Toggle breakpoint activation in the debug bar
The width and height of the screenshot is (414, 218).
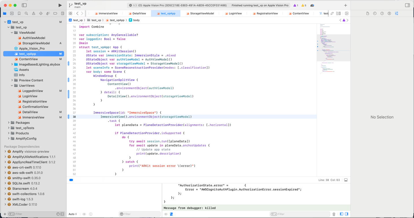click(x=71, y=180)
